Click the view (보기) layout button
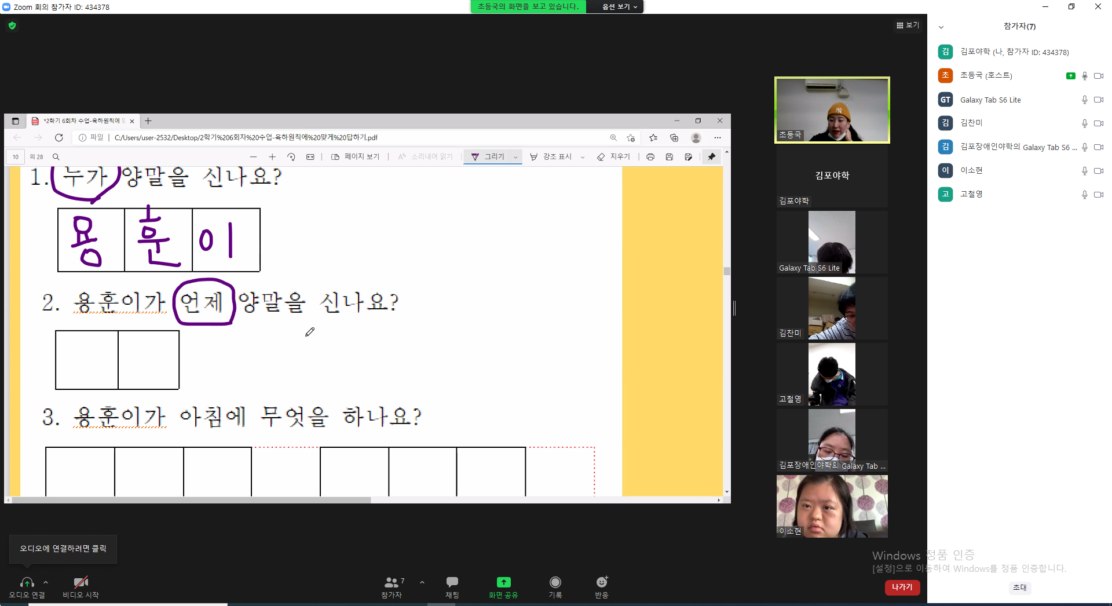1112x606 pixels. (x=908, y=25)
